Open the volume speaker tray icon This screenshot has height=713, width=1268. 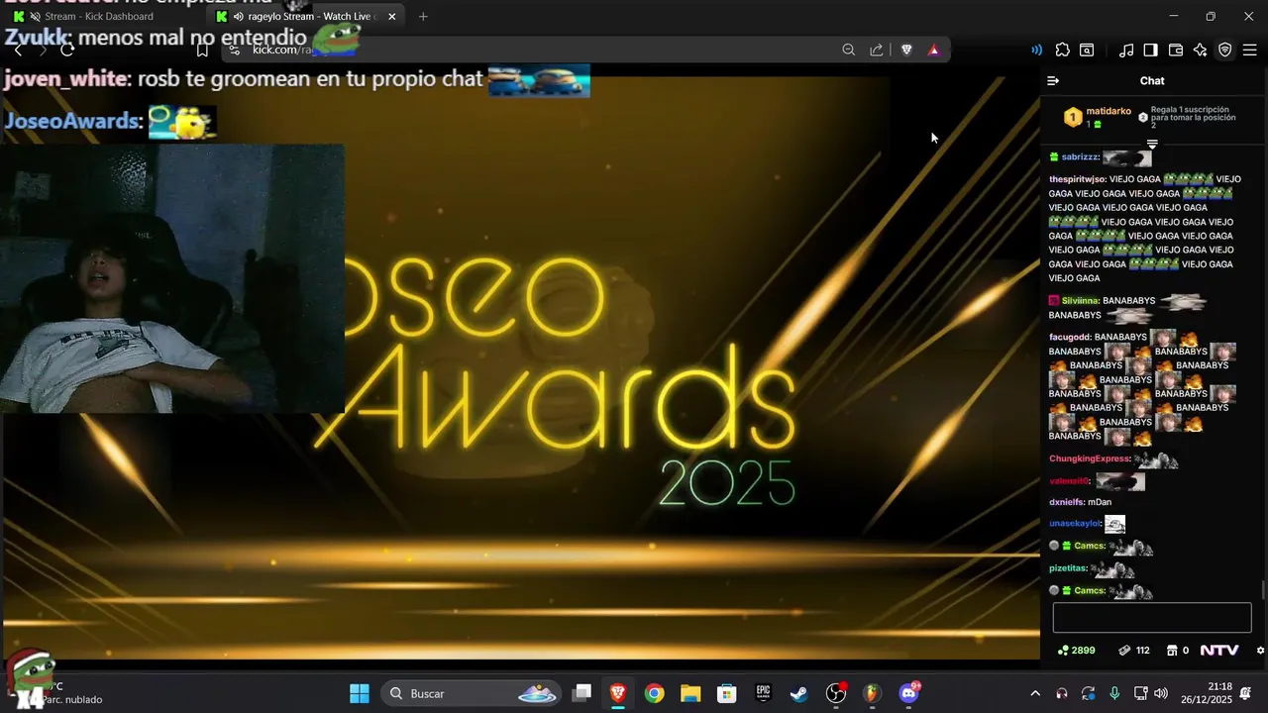(1161, 693)
